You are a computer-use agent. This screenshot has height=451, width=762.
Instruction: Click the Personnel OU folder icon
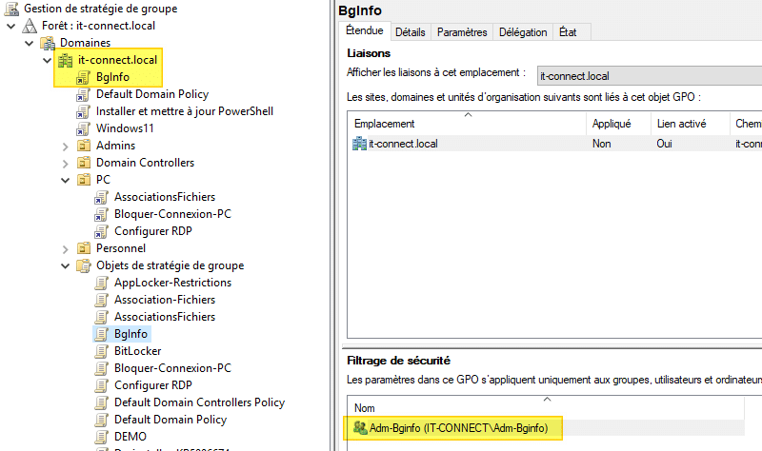(x=84, y=248)
